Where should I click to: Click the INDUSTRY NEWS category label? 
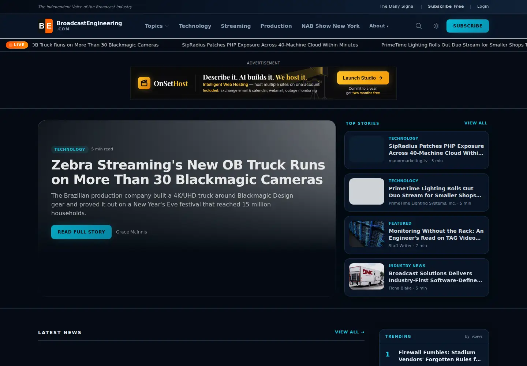pos(407,266)
